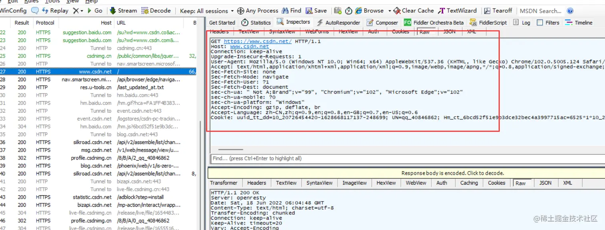Open the response ImageView tab
This screenshot has width=605, height=230.
click(355, 183)
